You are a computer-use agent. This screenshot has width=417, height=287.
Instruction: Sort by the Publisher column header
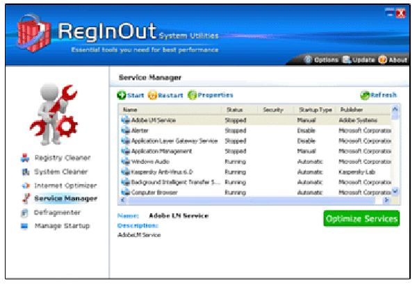363,110
